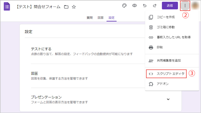Image resolution: width=201 pixels, height=113 pixels.
Task: Click the 【テスト】問合せフォーム title field
Action: click(38, 7)
